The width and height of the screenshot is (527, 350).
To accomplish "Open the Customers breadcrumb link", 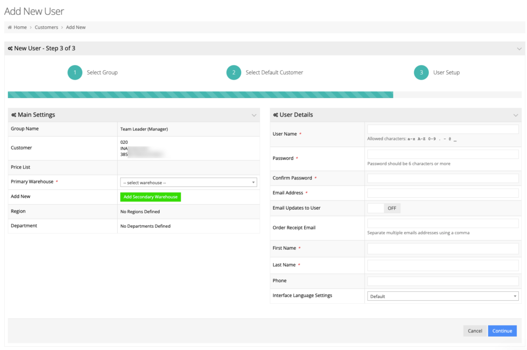I will point(46,27).
